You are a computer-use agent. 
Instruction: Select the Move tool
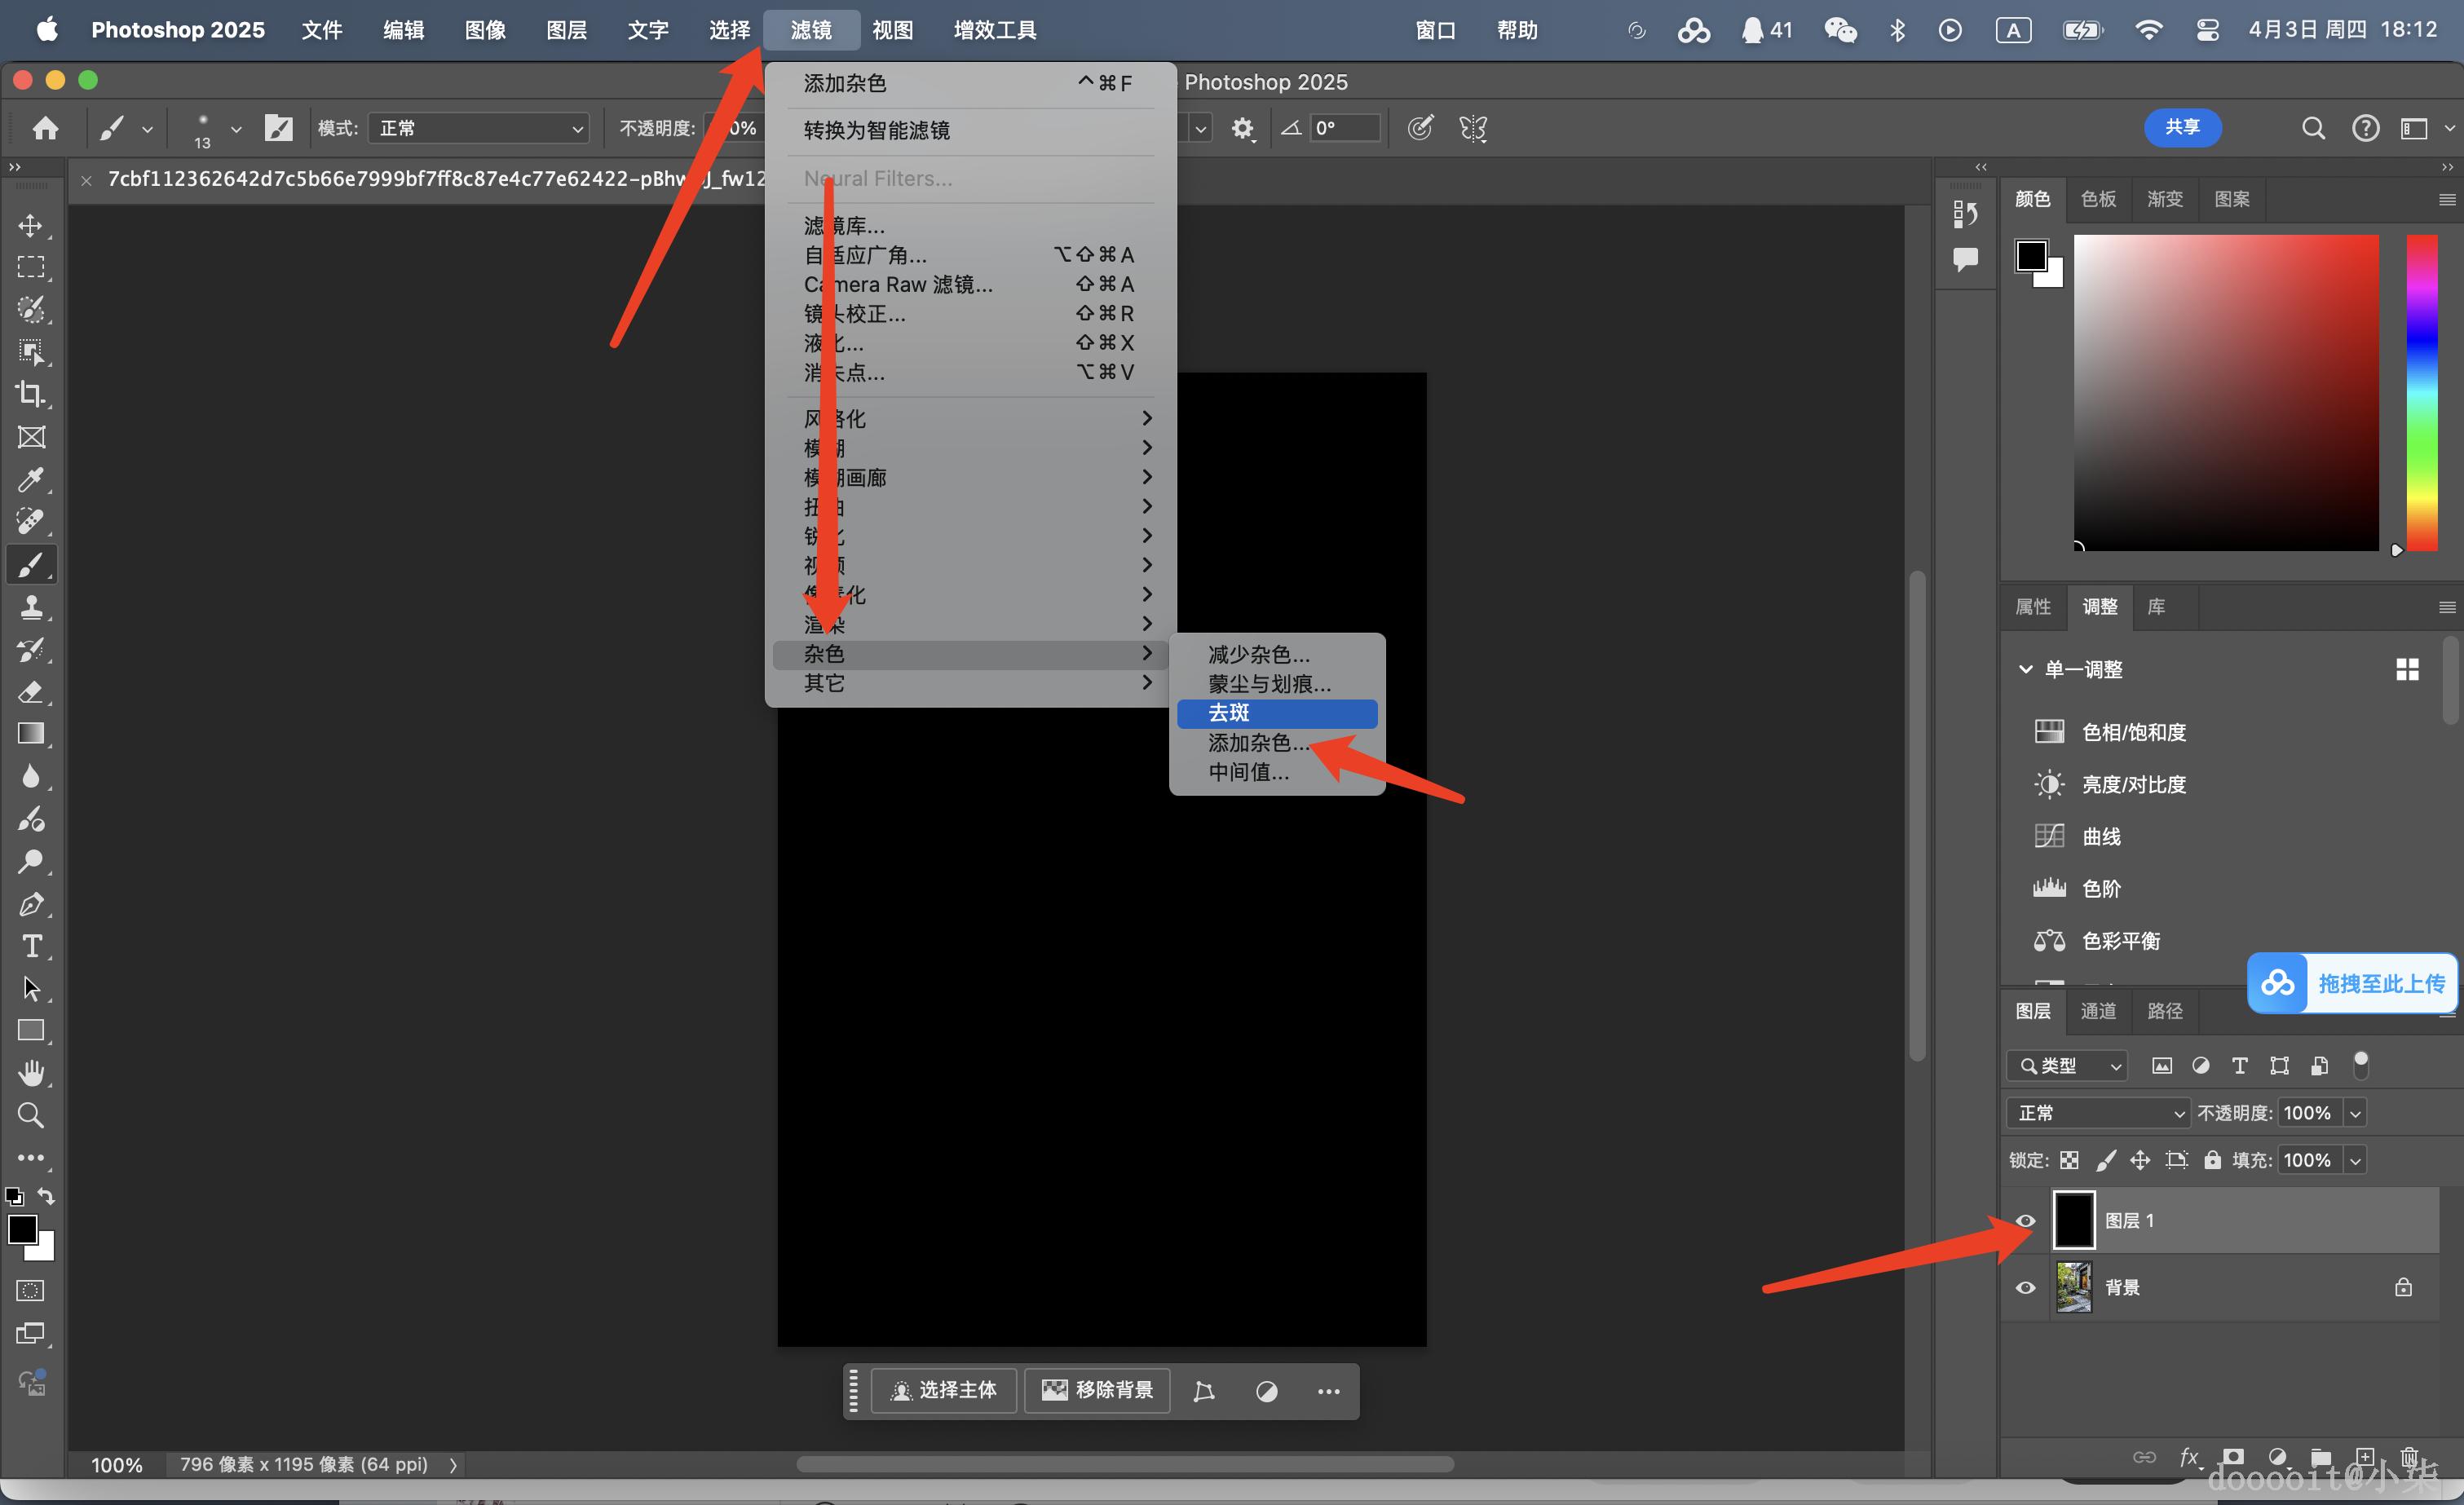pyautogui.click(x=31, y=225)
